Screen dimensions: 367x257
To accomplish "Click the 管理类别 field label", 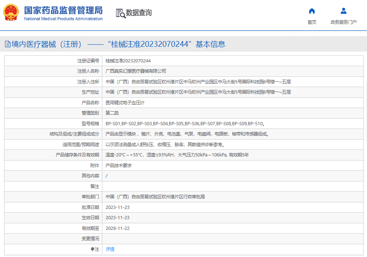I will (90, 113).
